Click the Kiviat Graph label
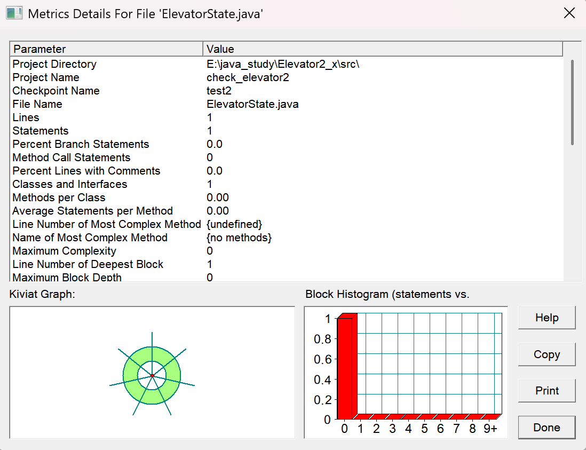This screenshot has width=586, height=450. [42, 294]
